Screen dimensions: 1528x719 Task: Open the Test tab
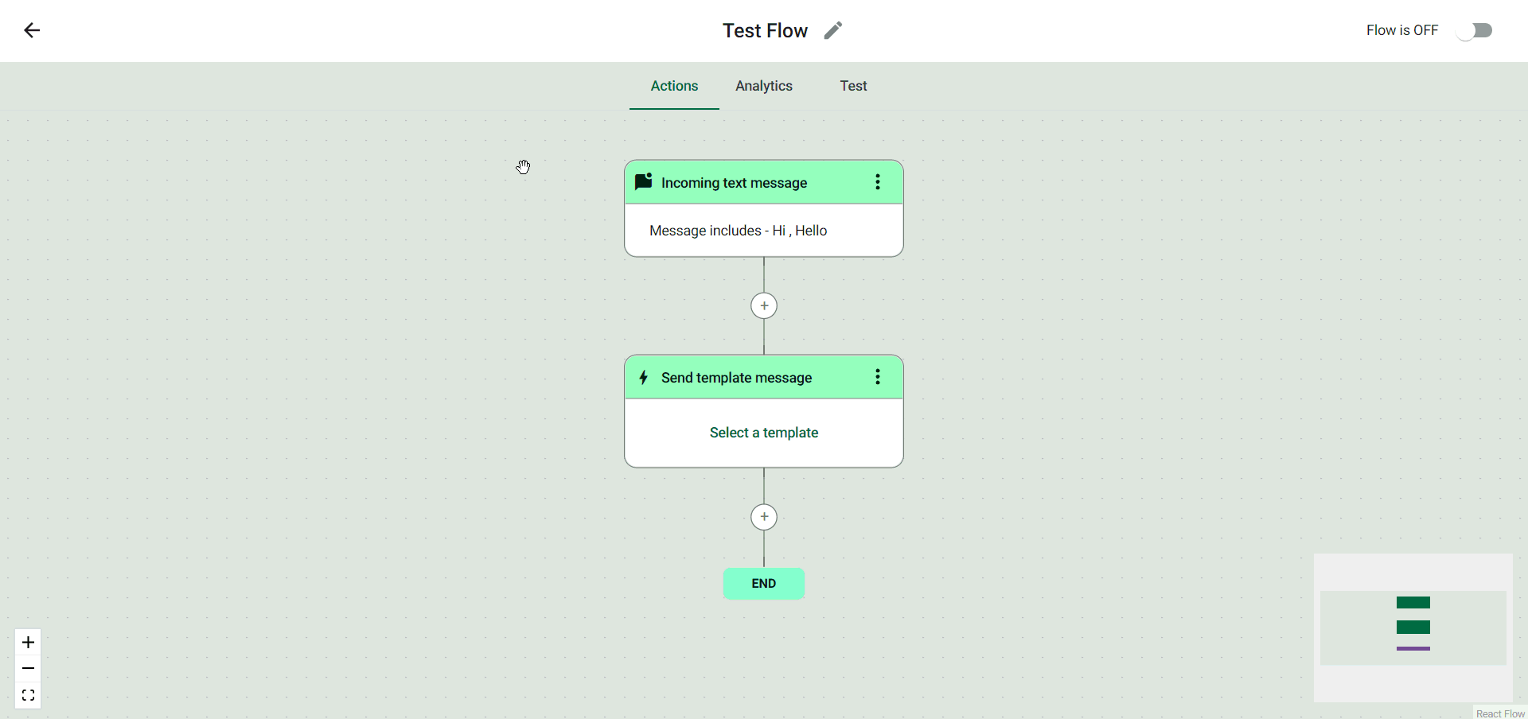point(853,86)
